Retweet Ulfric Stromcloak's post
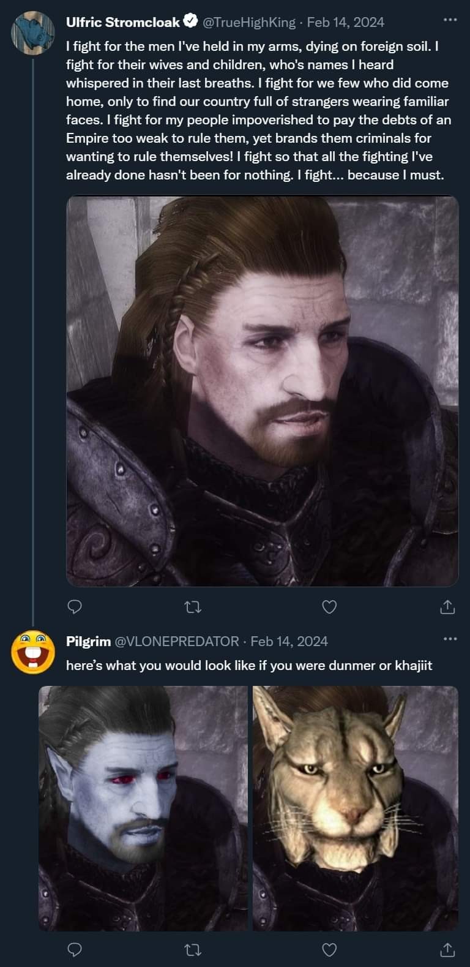470x967 pixels. tap(193, 607)
